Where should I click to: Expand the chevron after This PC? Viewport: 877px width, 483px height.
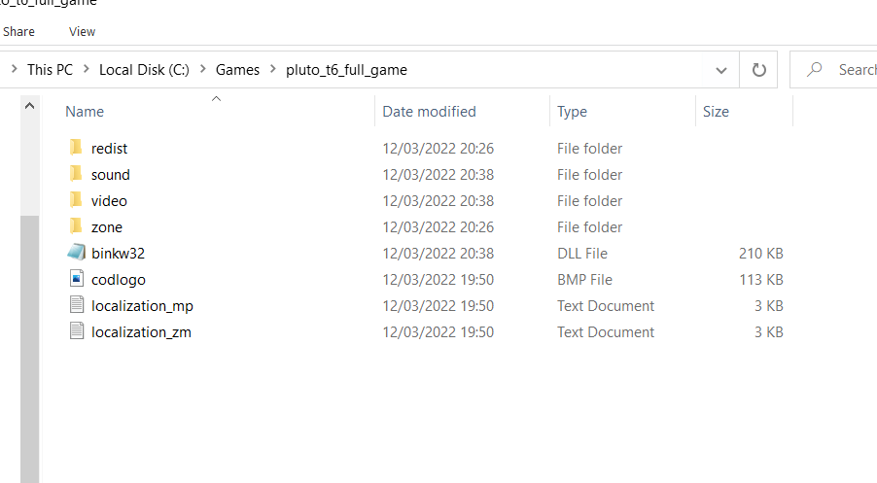point(87,69)
